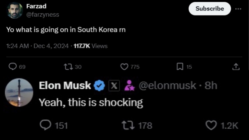Share Farzad's tweet via upload icon
The height and width of the screenshot is (140, 249).
click(x=236, y=66)
